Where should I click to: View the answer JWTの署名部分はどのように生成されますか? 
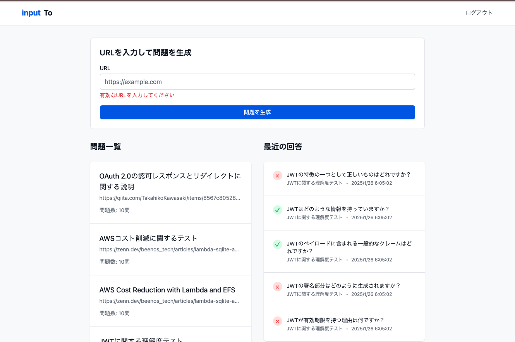(343, 285)
